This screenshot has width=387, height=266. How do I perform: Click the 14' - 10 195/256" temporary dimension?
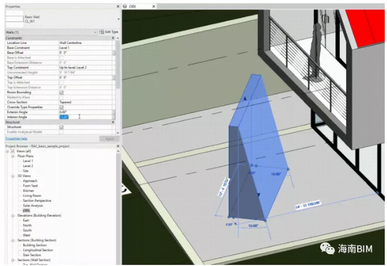(308, 205)
